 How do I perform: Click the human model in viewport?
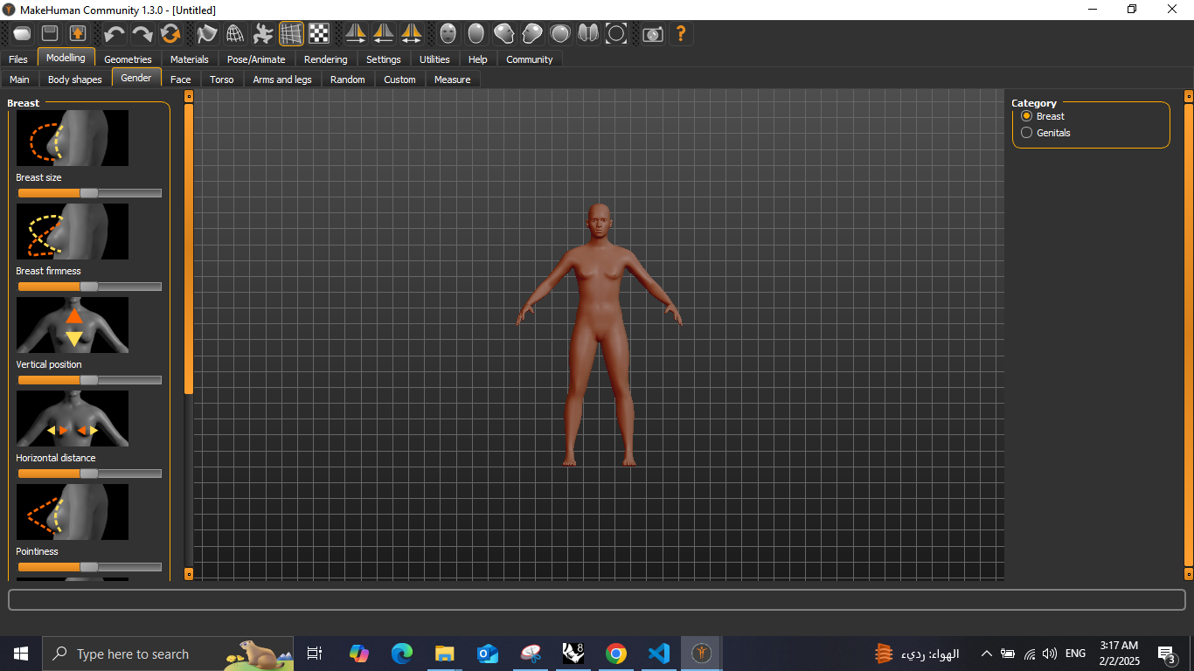point(600,335)
